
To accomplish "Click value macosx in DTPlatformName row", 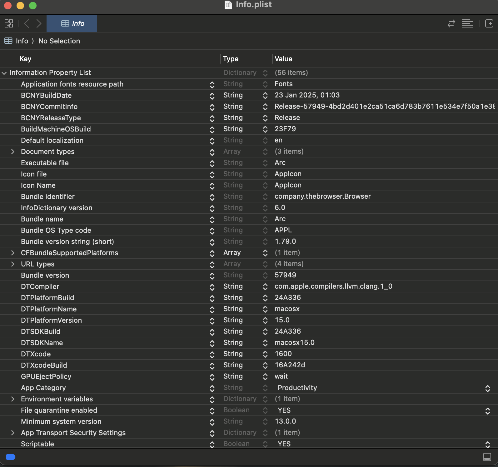I will (287, 309).
